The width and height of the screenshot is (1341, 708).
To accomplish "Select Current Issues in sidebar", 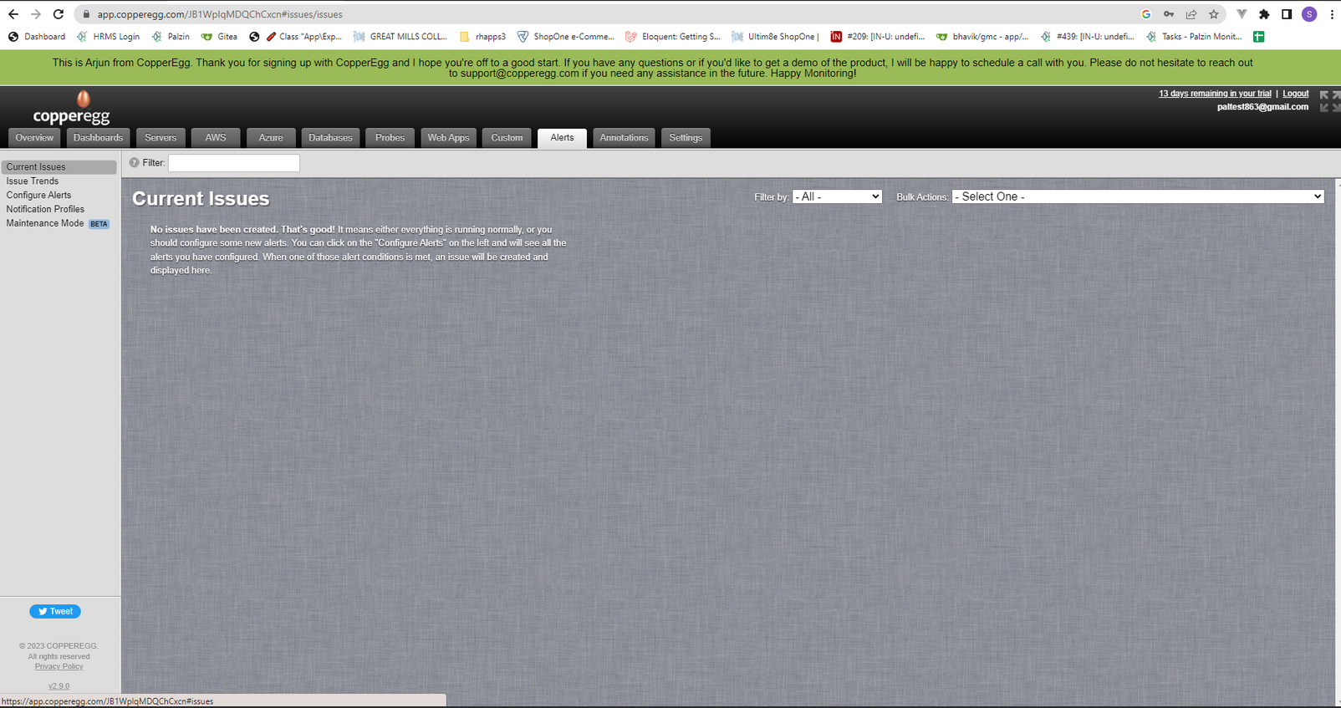I will click(59, 167).
